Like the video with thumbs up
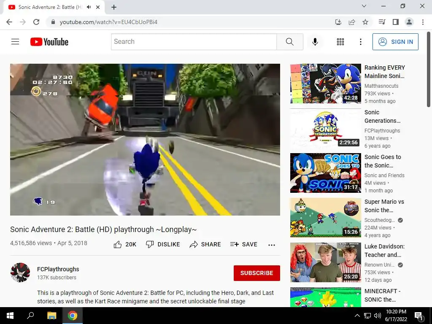Image resolution: width=432 pixels, height=324 pixels. tap(125, 244)
